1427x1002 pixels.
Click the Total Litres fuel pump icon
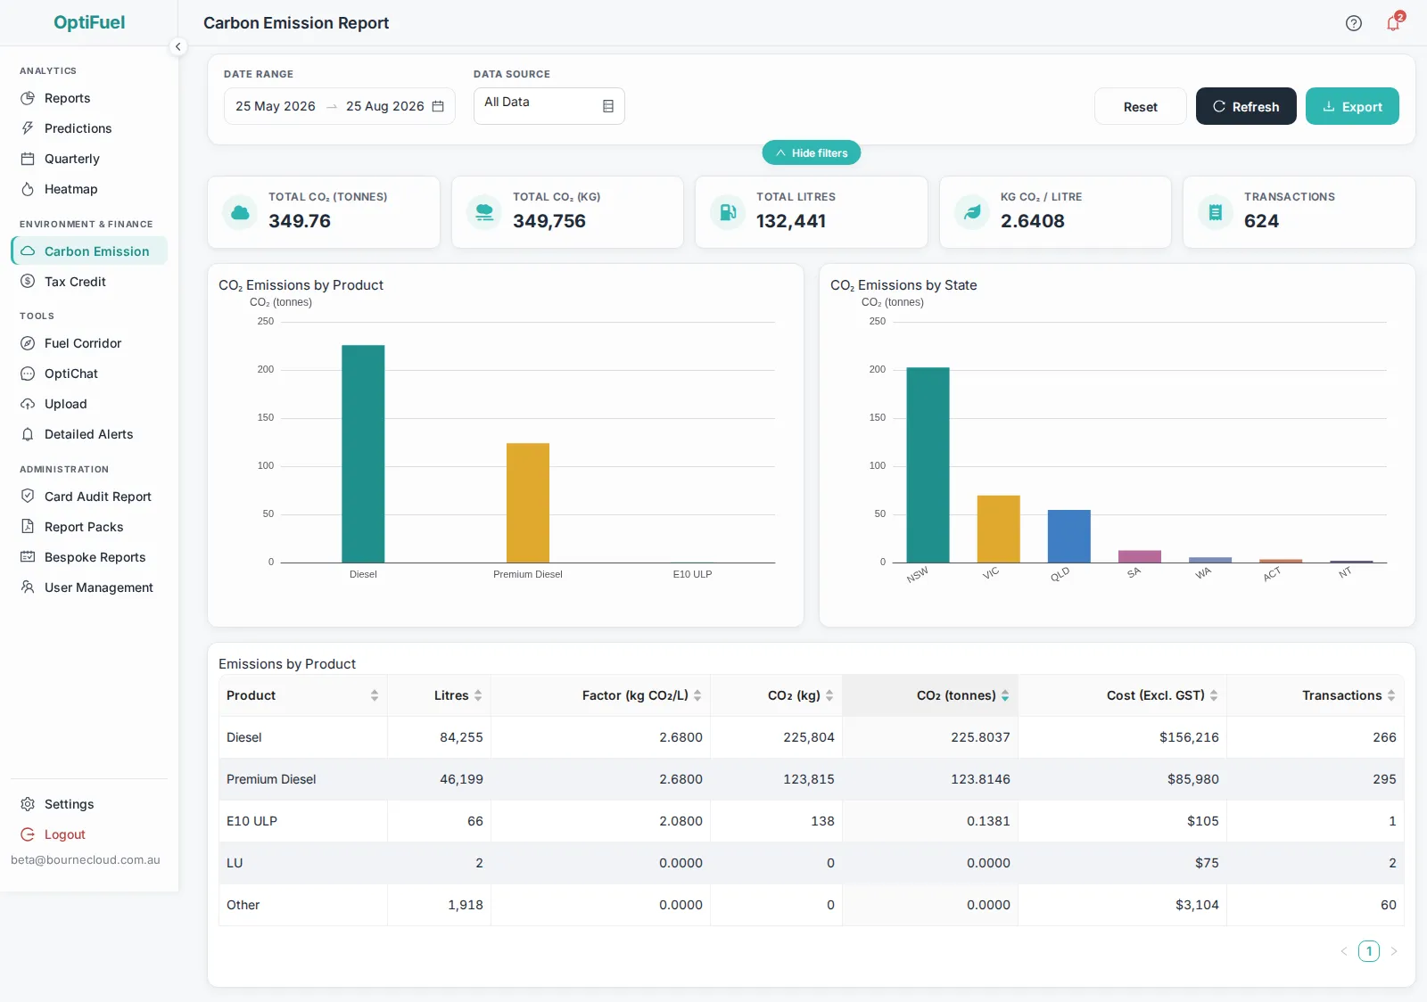(x=728, y=212)
